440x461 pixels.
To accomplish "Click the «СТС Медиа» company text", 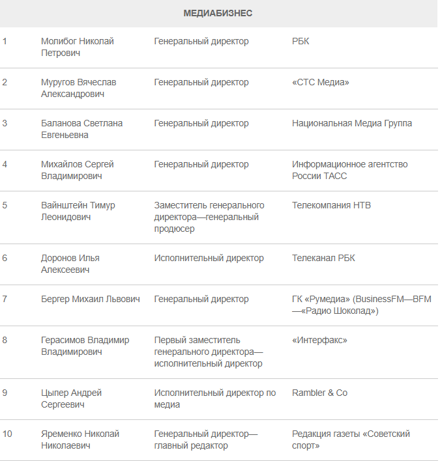I will pos(321,82).
